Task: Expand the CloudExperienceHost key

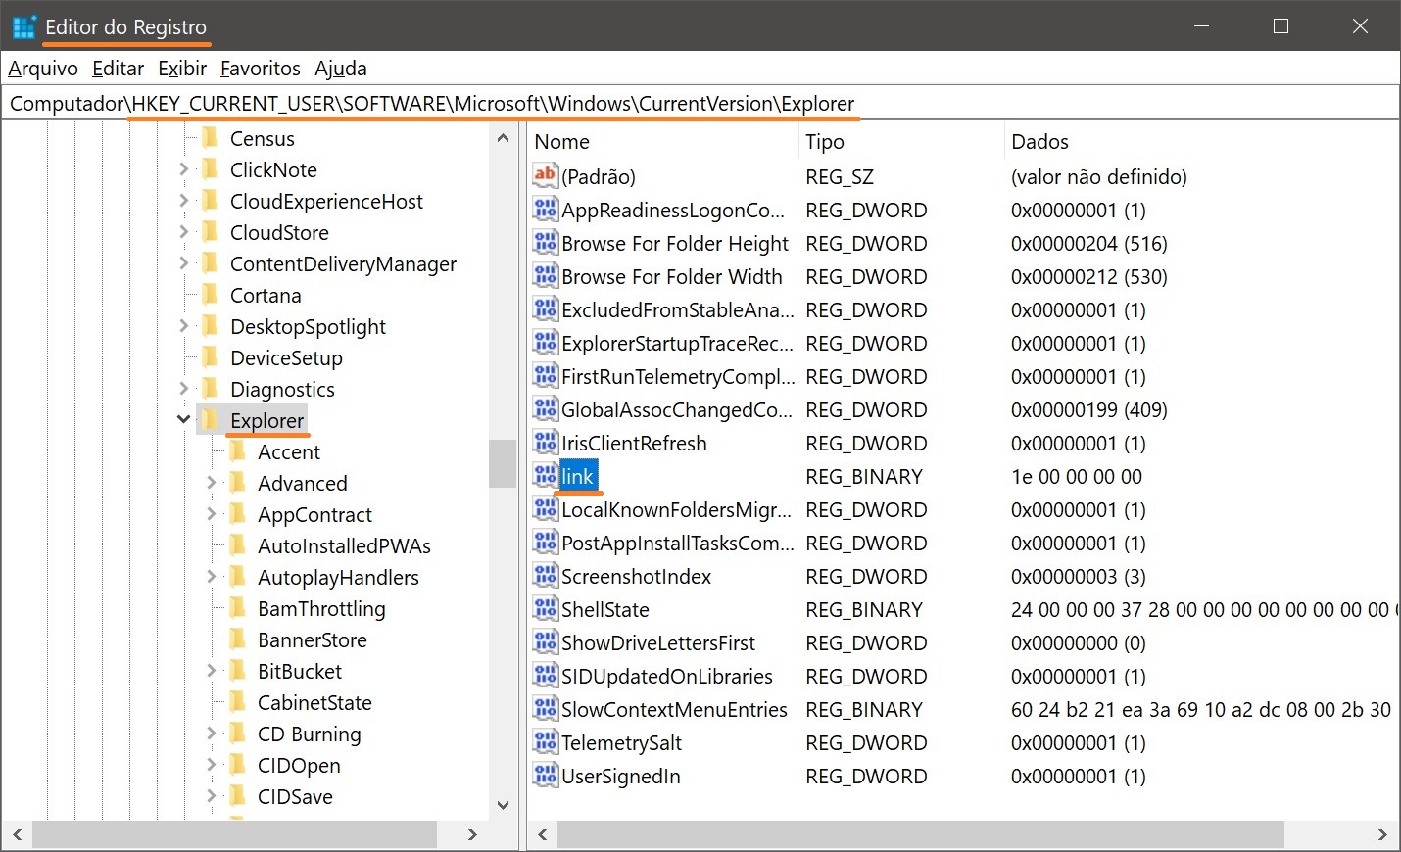Action: (183, 201)
